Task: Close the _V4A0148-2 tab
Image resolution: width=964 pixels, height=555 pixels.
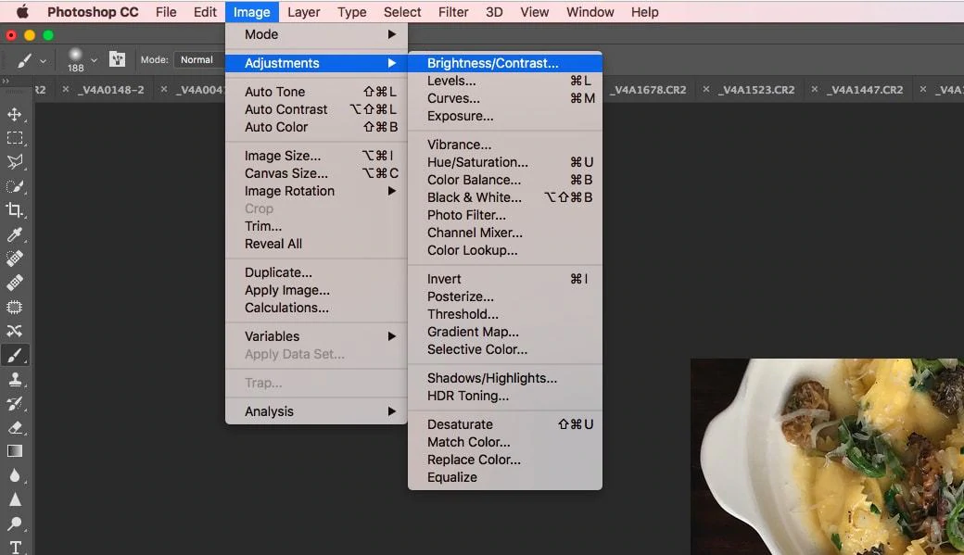Action: coord(66,89)
